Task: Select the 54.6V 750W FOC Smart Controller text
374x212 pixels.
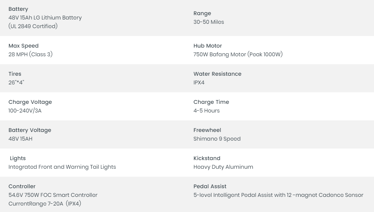Action: point(53,195)
